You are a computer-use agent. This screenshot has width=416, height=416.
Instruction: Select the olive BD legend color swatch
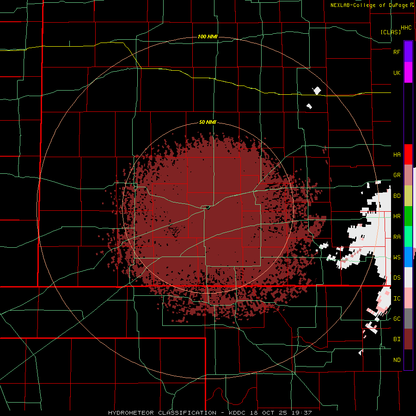408,196
